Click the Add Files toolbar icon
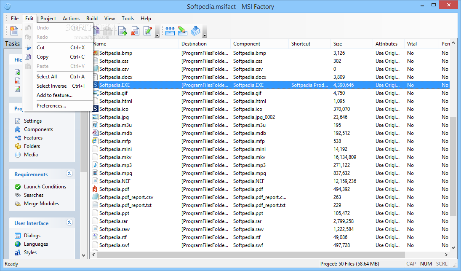This screenshot has width=461, height=271. pos(123,31)
